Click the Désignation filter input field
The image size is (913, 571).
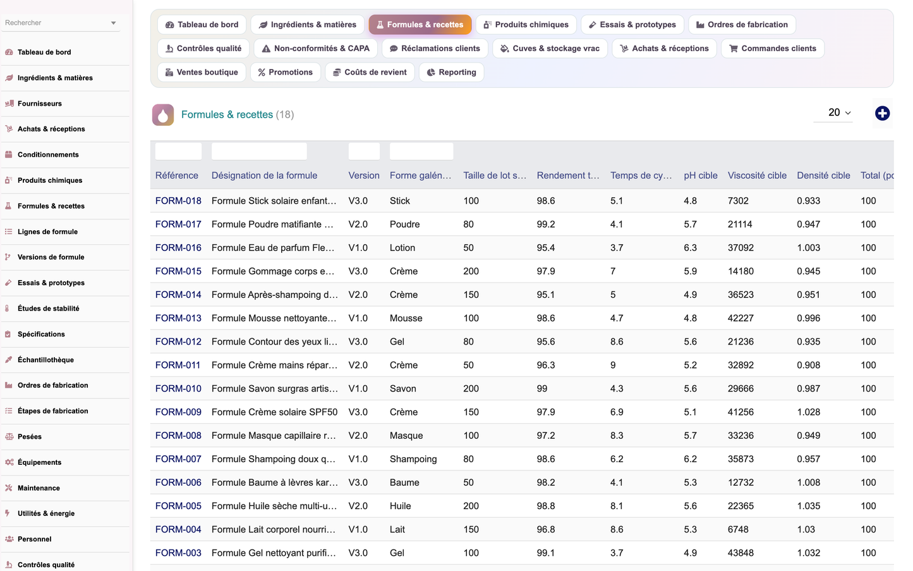point(259,151)
